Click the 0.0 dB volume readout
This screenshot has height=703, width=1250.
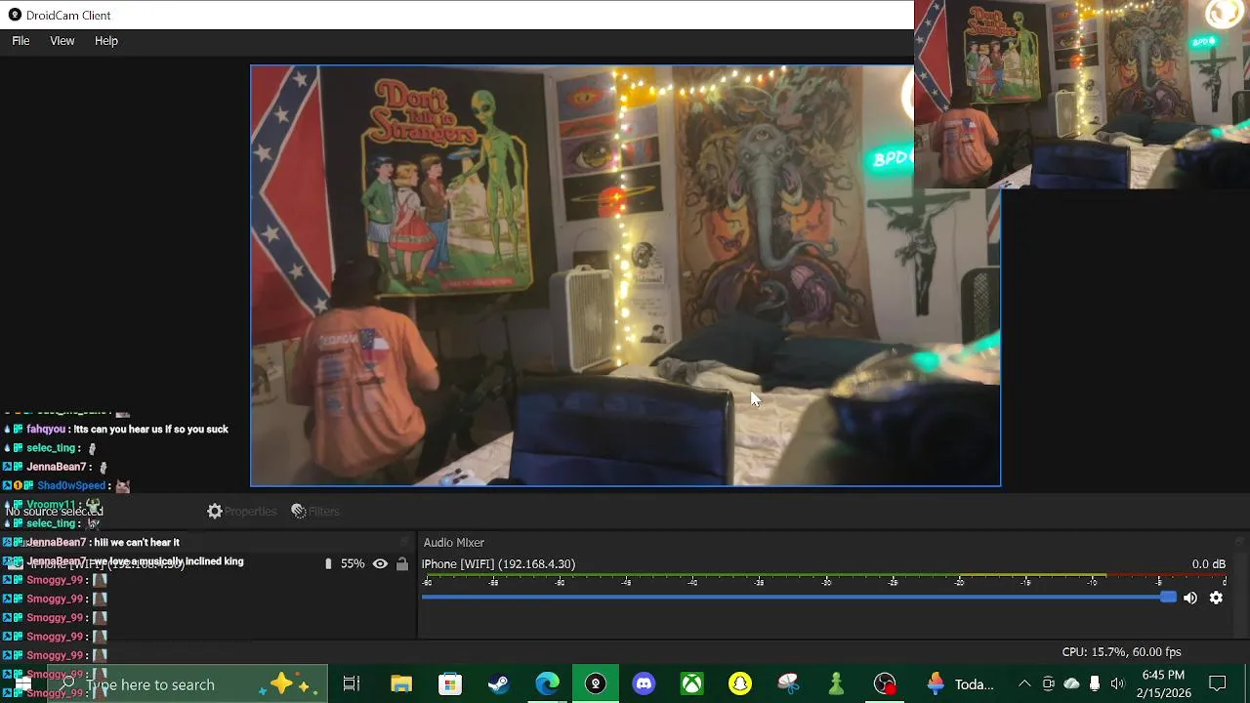[1208, 564]
